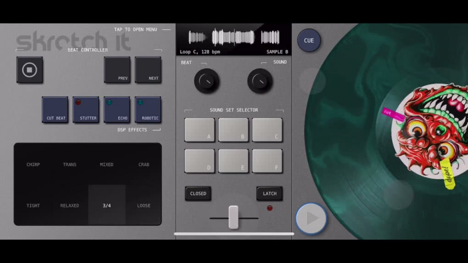Select sound set E pad
Viewport: 468px width, 263px height.
pyautogui.click(x=234, y=161)
